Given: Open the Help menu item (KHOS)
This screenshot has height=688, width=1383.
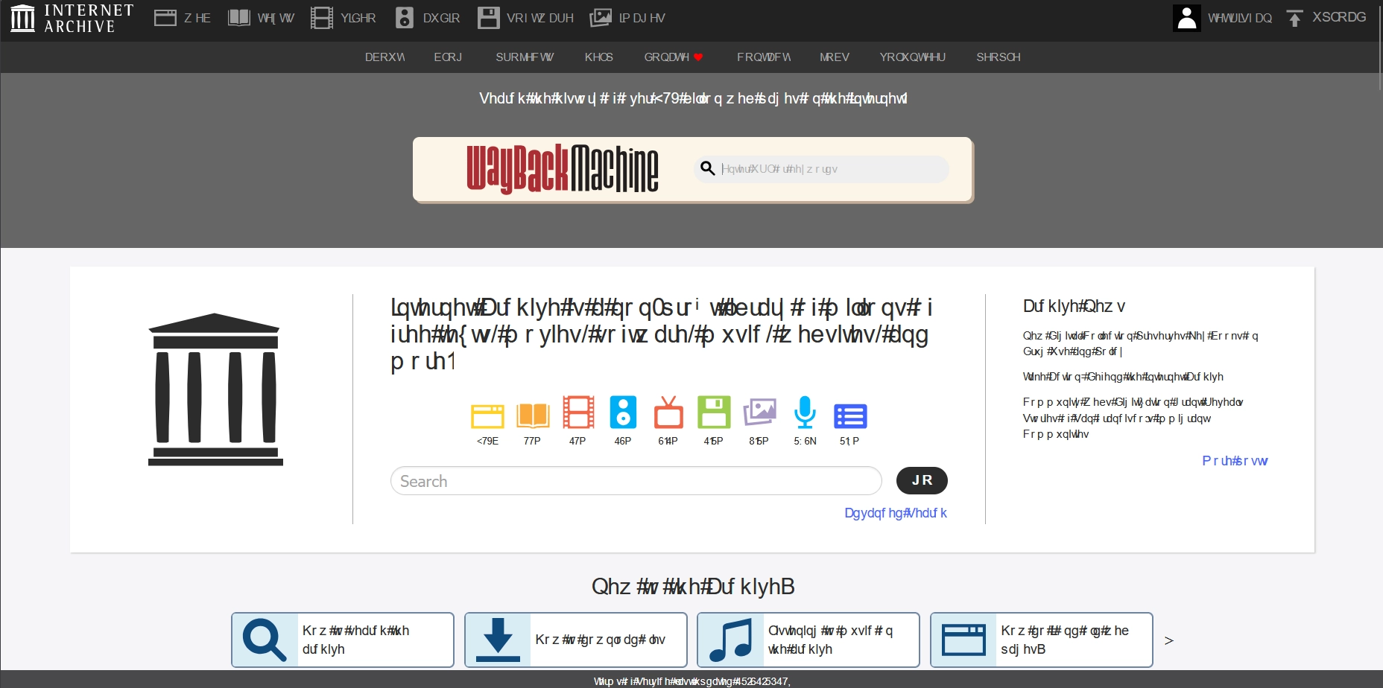Looking at the screenshot, I should [x=598, y=57].
